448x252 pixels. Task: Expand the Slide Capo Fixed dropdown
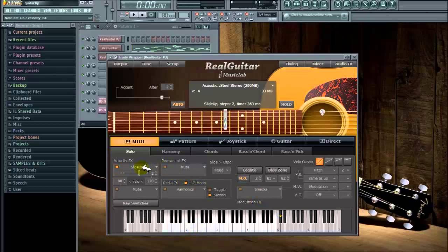[x=221, y=170]
